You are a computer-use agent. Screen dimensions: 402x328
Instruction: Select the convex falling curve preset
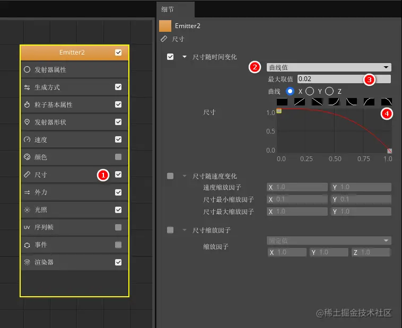(387, 102)
